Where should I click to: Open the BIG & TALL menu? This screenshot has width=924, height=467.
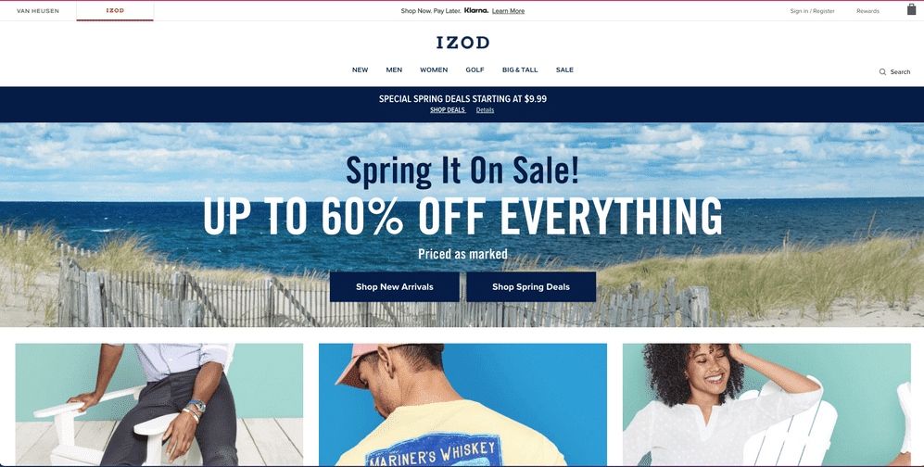click(520, 69)
